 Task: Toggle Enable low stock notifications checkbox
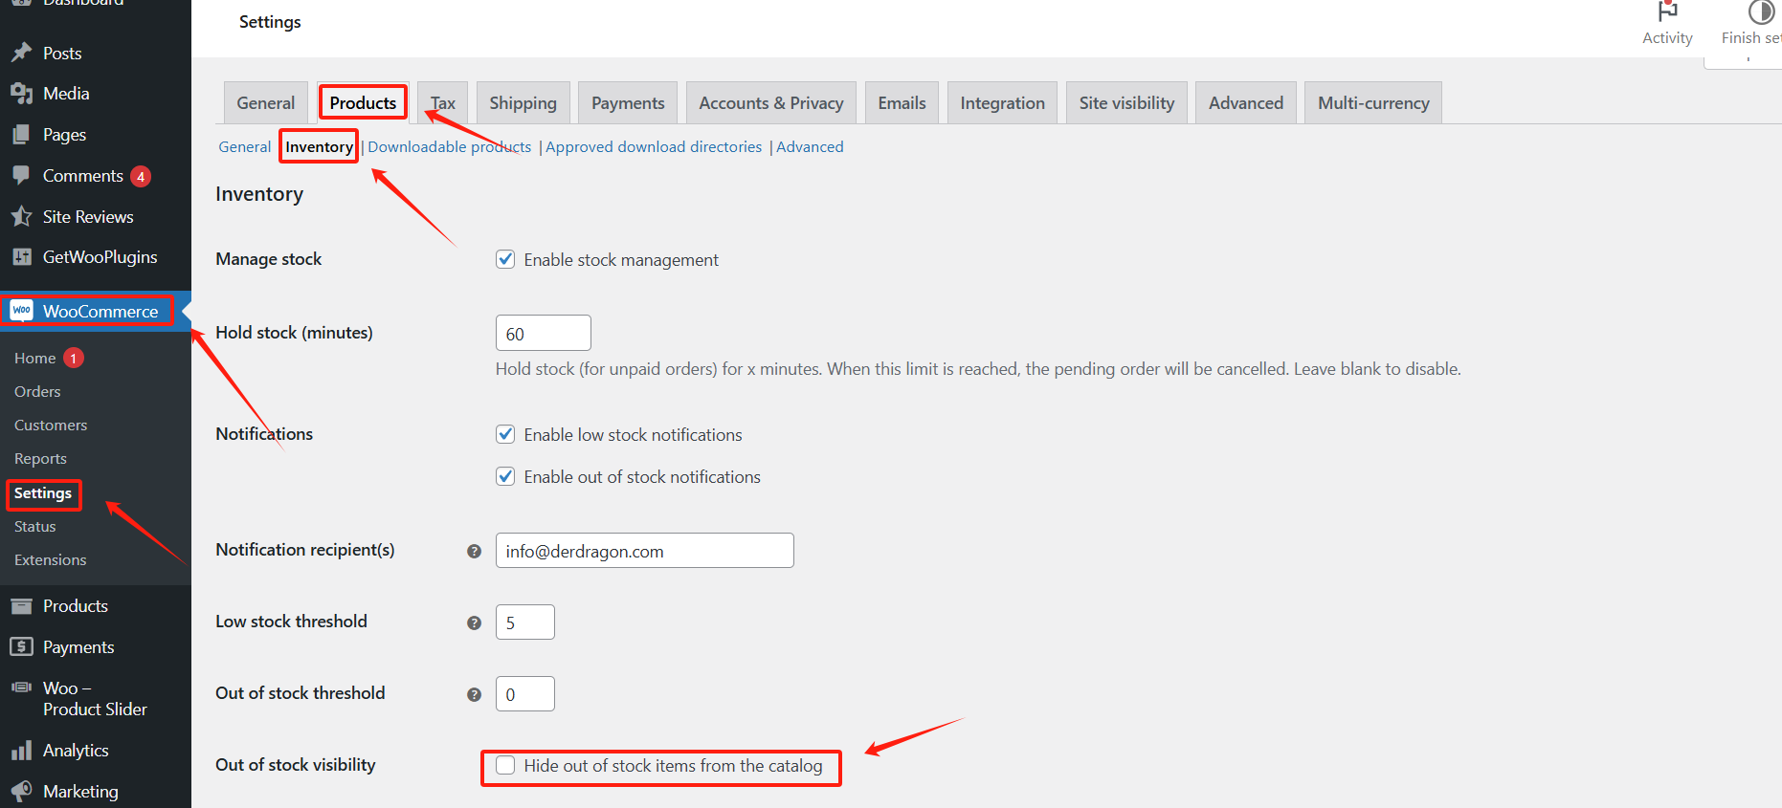[505, 434]
